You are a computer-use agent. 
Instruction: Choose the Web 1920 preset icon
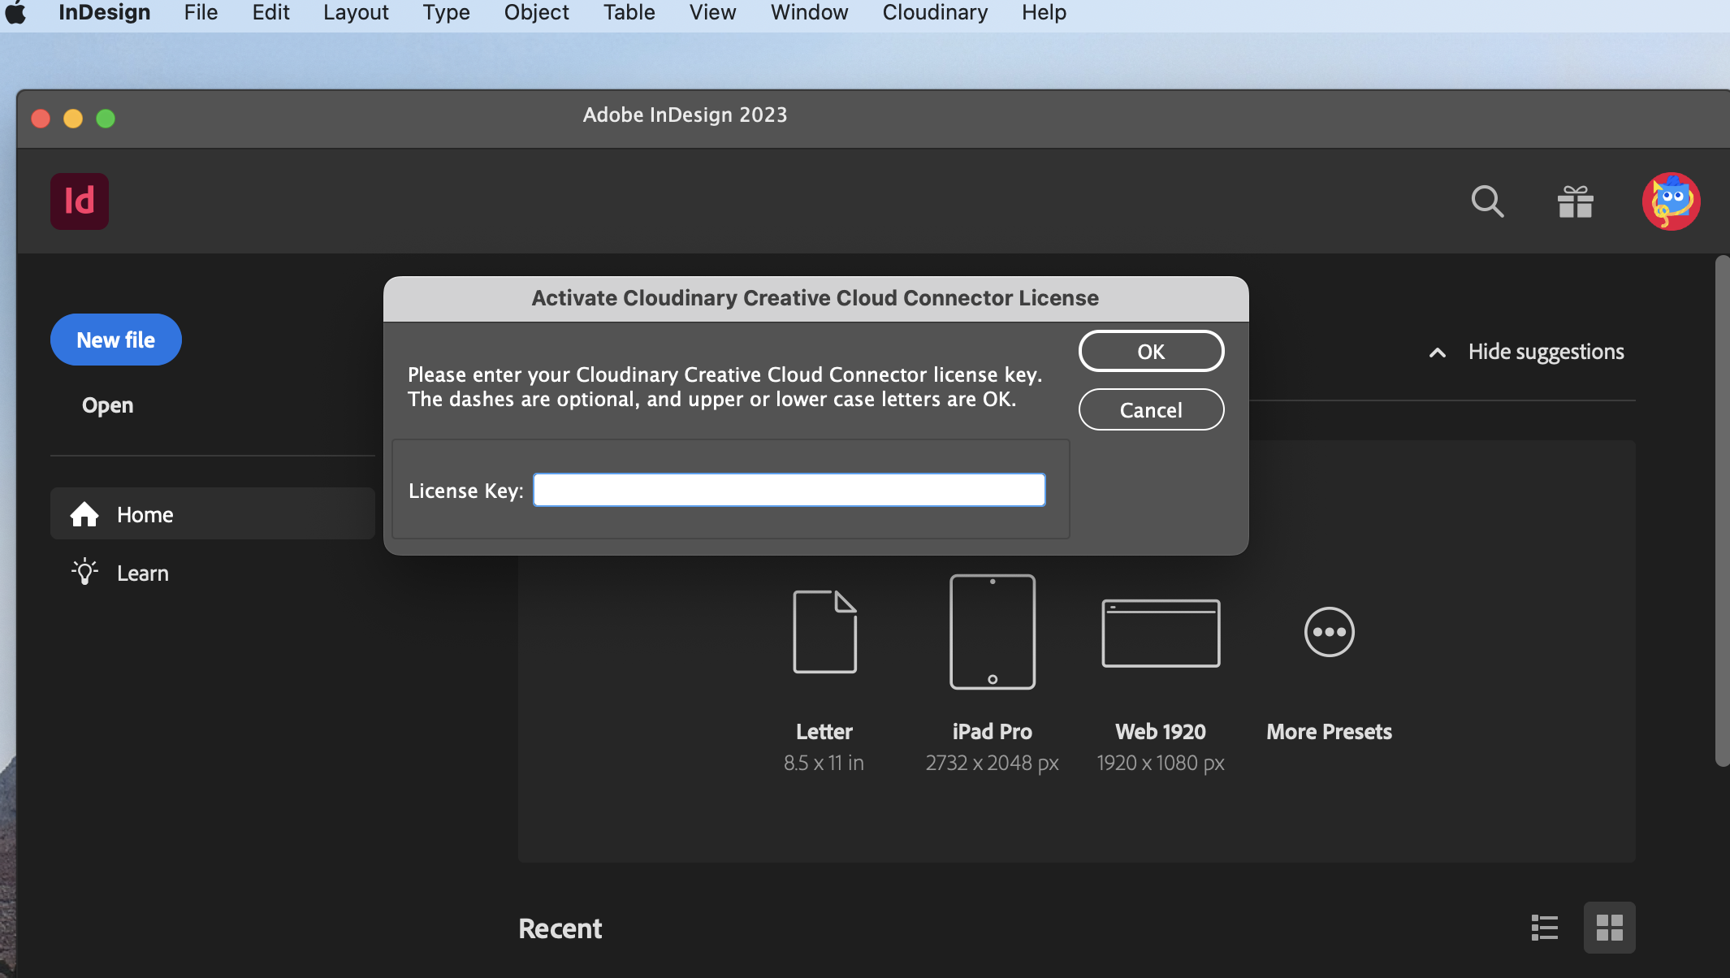click(x=1161, y=633)
